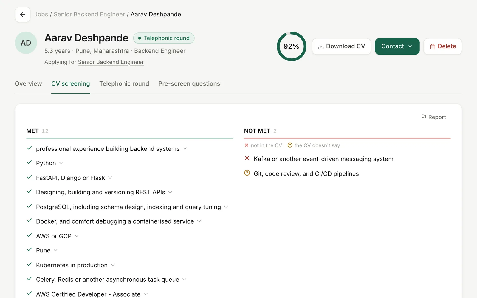Click the download icon in Download CV
Screen dimensions: 477x298
(321, 46)
